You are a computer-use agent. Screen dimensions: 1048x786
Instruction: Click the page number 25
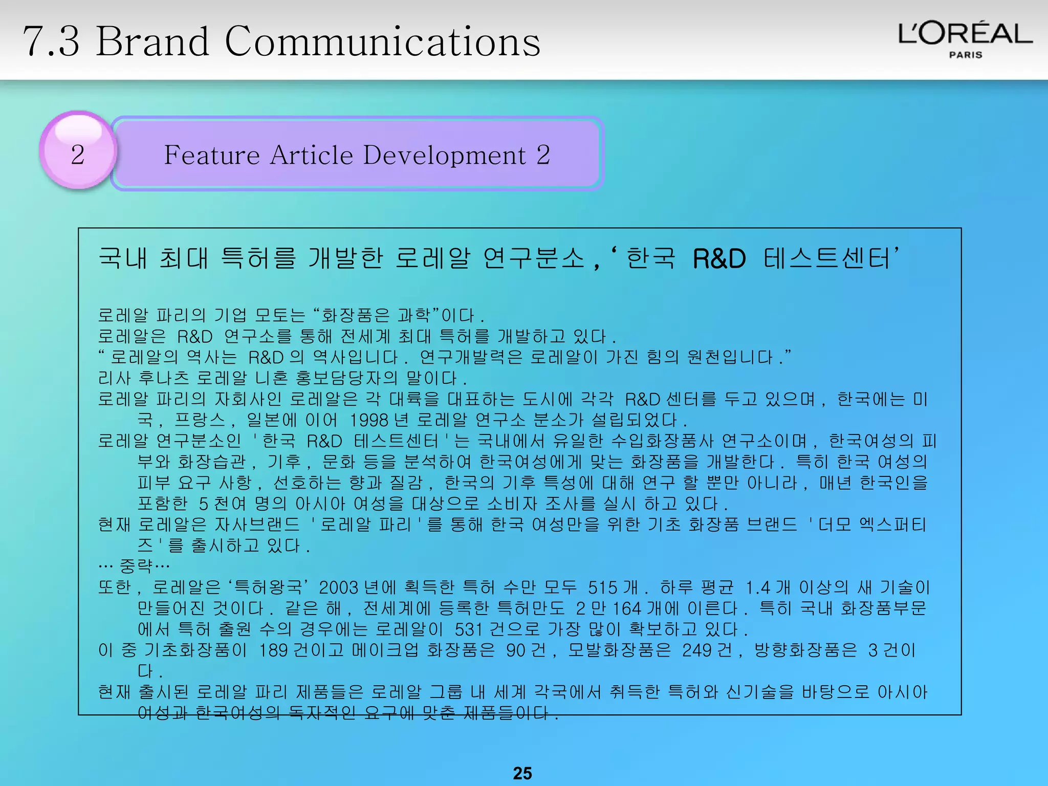(x=522, y=773)
